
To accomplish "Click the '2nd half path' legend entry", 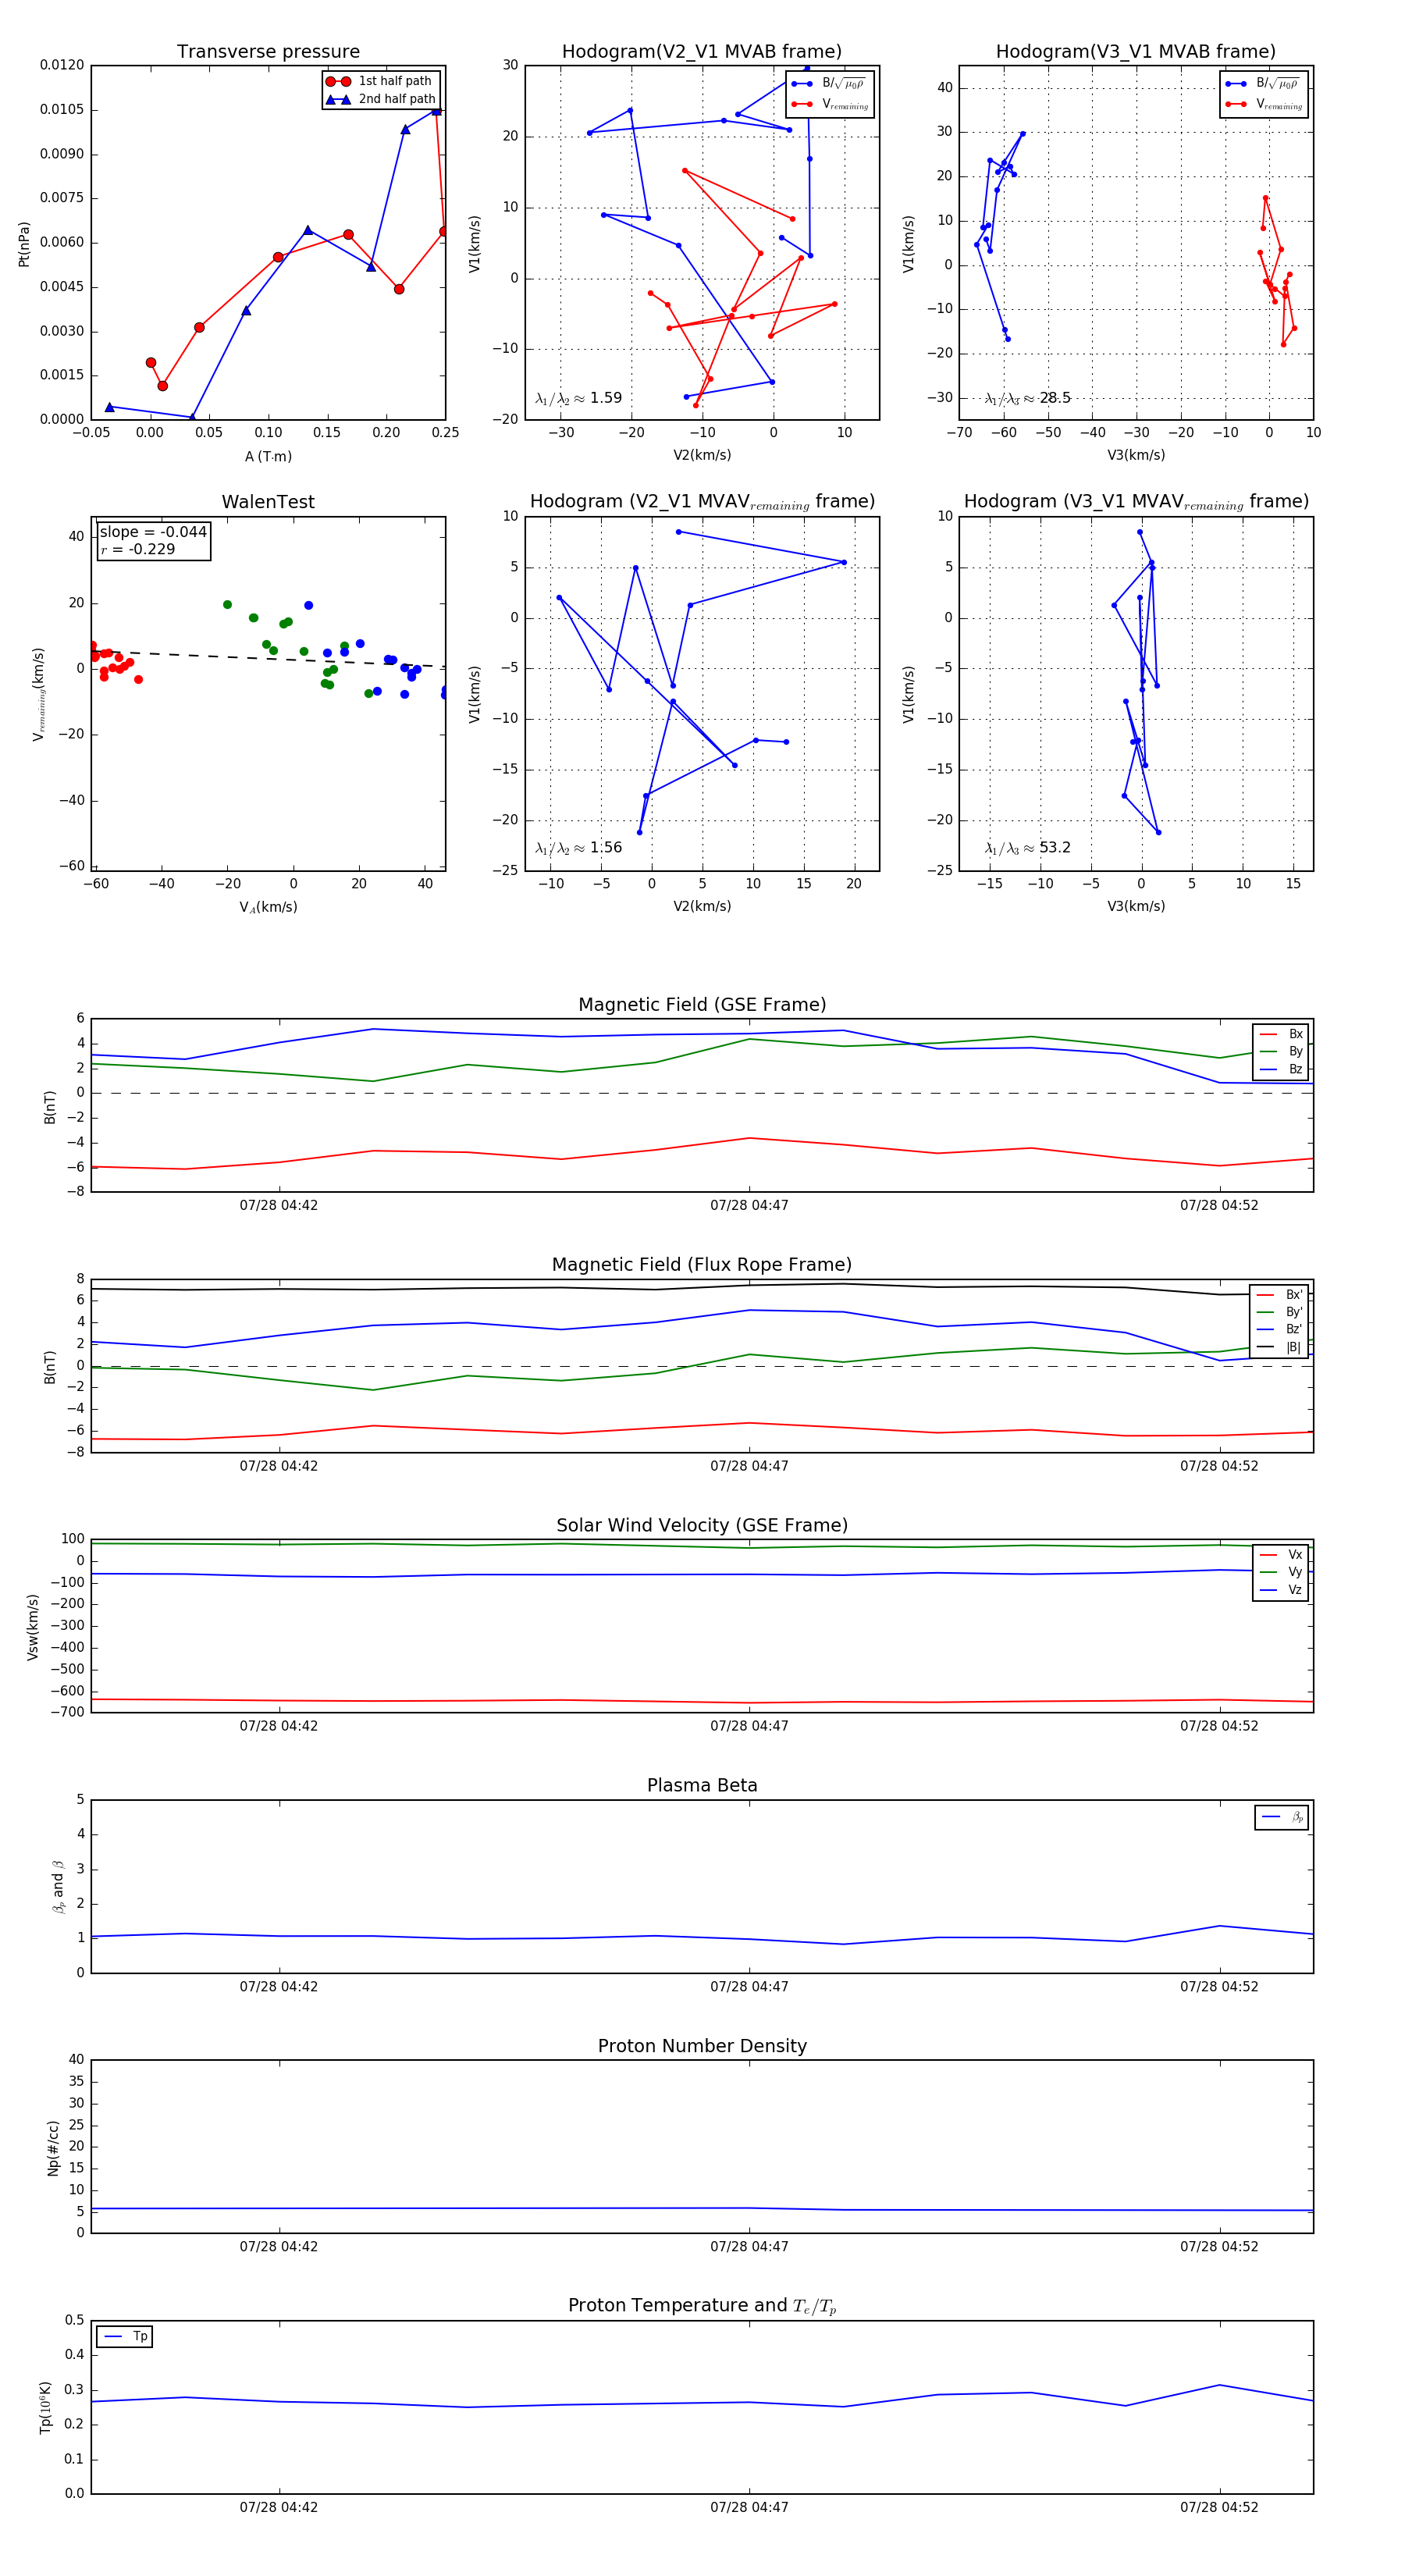I will 381,99.
